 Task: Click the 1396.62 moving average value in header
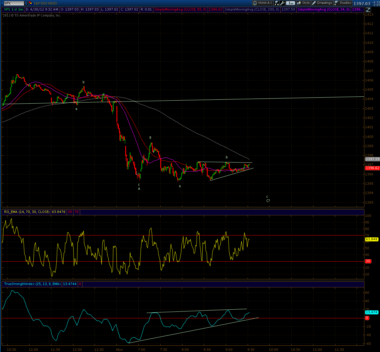[x=216, y=9]
